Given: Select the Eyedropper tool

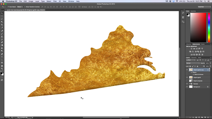Looking at the screenshot, I should (2, 27).
